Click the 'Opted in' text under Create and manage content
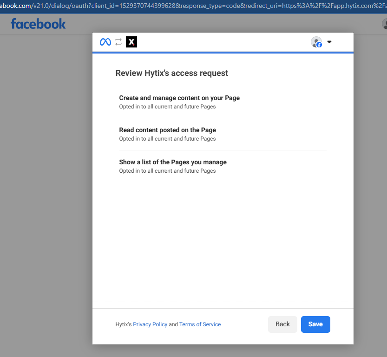This screenshot has height=357, width=387. point(167,107)
